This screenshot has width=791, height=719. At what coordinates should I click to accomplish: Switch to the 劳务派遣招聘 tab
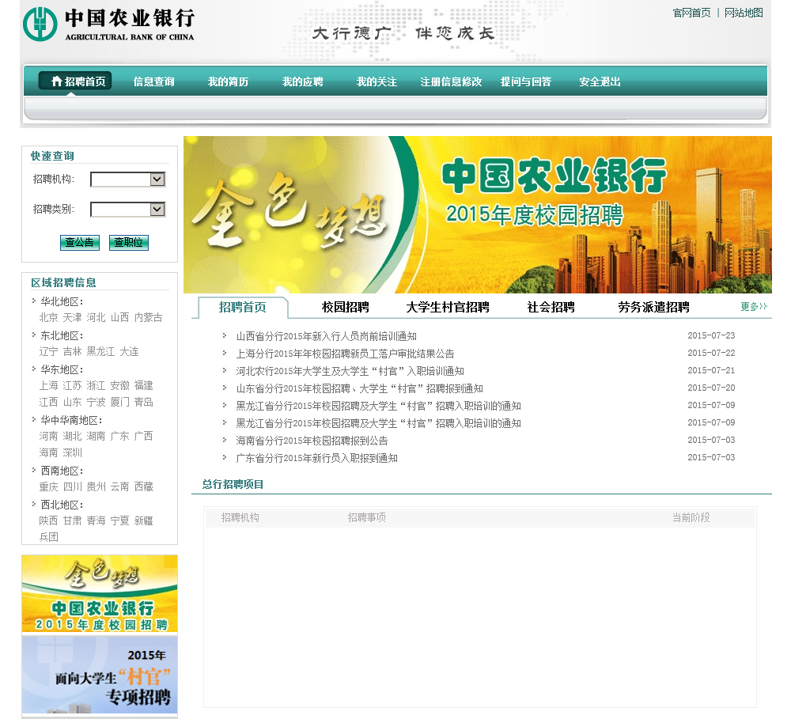pos(654,307)
